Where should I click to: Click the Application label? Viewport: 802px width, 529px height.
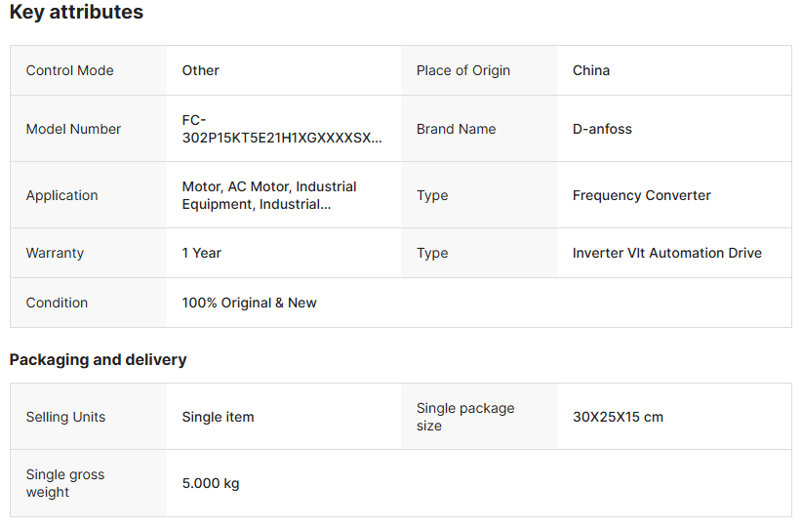[61, 195]
